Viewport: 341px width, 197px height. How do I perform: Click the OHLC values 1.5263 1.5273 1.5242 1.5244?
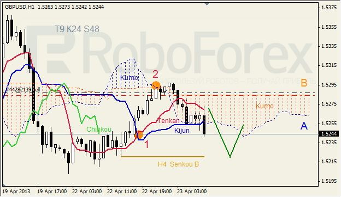click(x=71, y=7)
